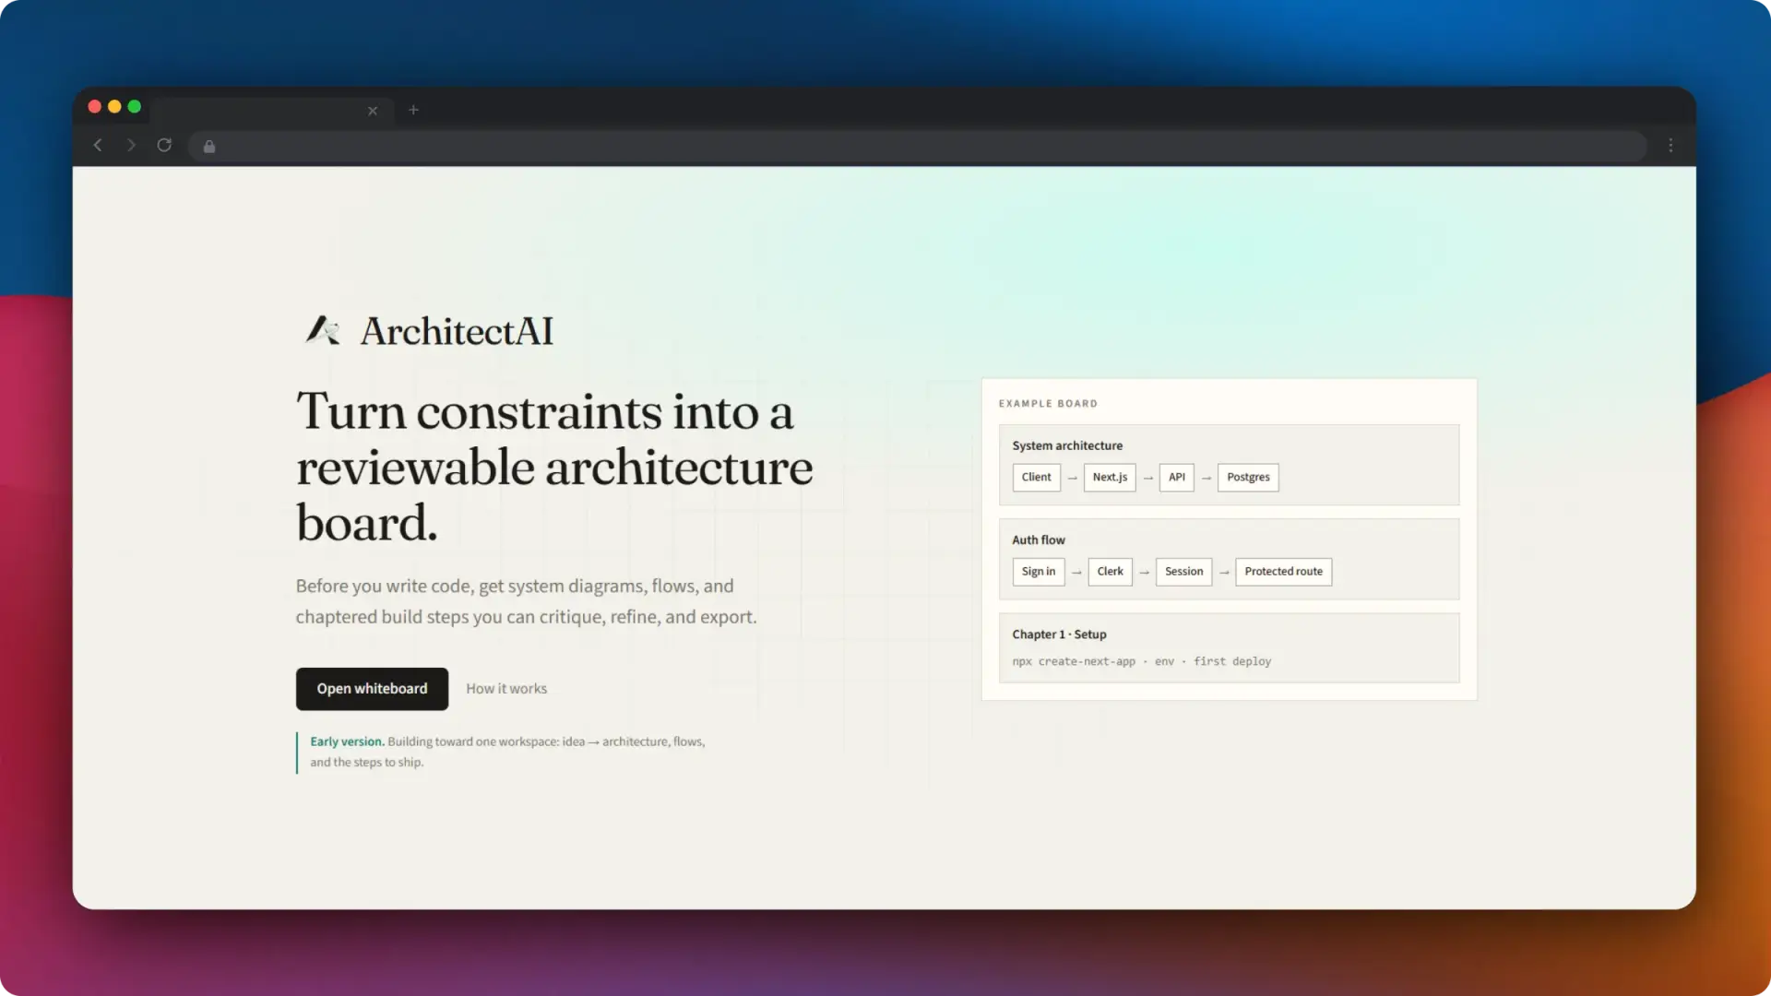This screenshot has height=996, width=1771.
Task: Click the System architecture heading
Action: pos(1067,445)
